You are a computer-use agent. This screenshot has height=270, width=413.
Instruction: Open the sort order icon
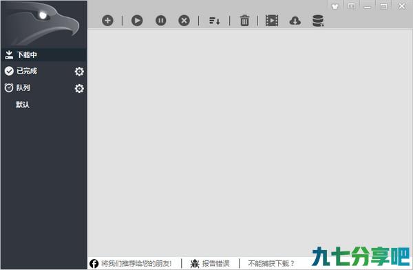pyautogui.click(x=214, y=21)
